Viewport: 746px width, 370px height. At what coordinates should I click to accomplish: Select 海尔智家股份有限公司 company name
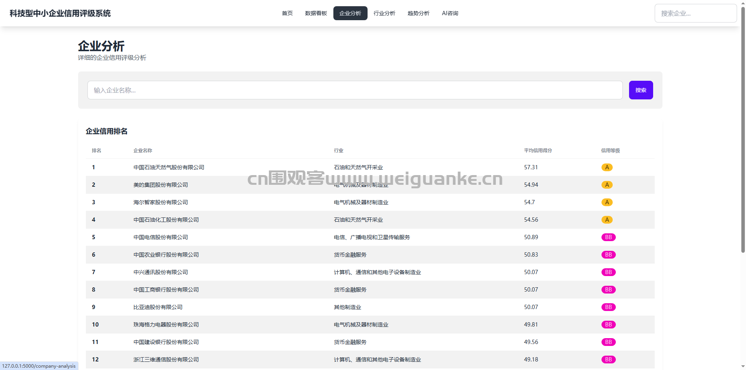[160, 202]
